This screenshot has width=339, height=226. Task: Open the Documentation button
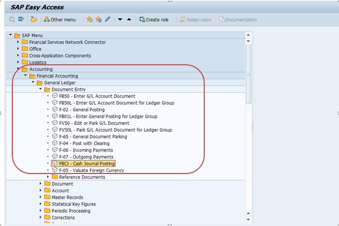tap(238, 19)
